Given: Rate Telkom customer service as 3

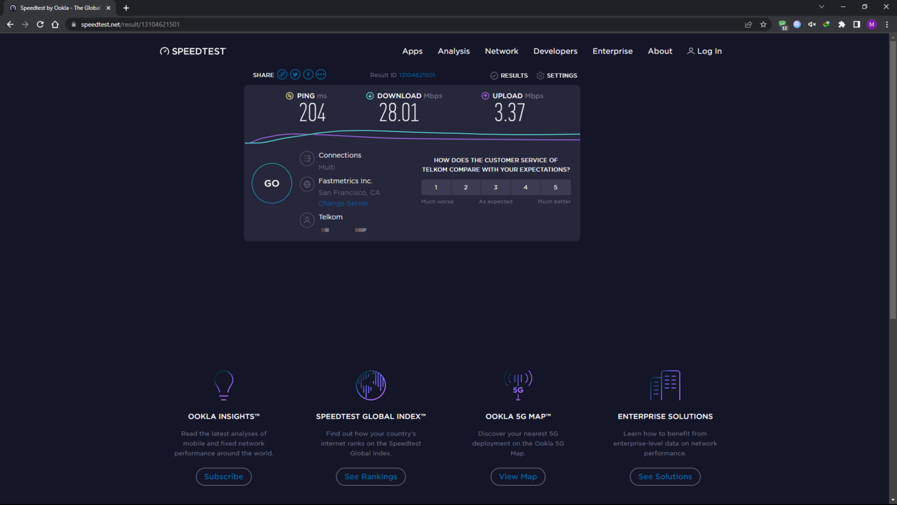Looking at the screenshot, I should click(x=495, y=187).
